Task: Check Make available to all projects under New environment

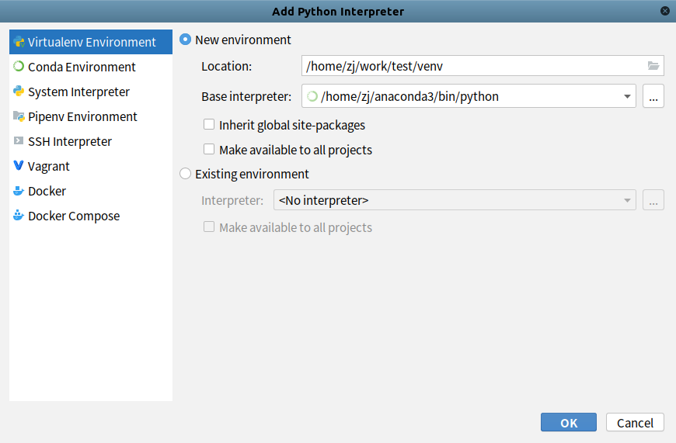Action: click(209, 149)
